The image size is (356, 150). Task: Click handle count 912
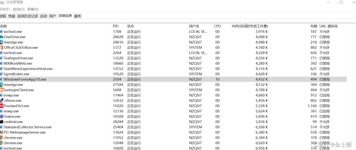coord(314,95)
